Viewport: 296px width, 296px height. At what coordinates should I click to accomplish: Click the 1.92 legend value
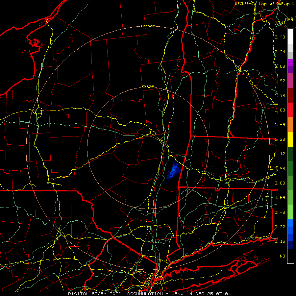tap(280, 81)
